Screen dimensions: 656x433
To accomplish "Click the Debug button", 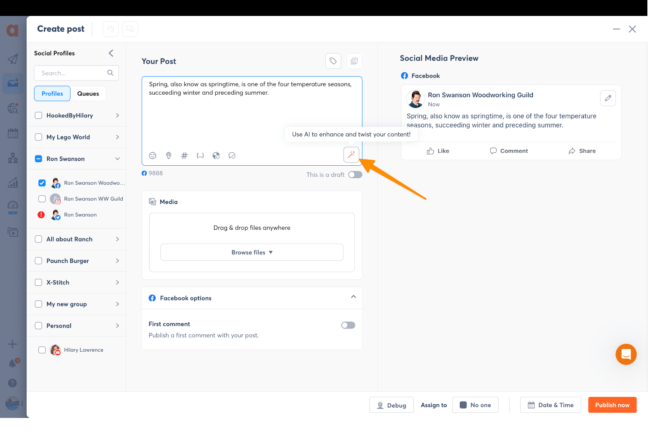I will pyautogui.click(x=391, y=405).
